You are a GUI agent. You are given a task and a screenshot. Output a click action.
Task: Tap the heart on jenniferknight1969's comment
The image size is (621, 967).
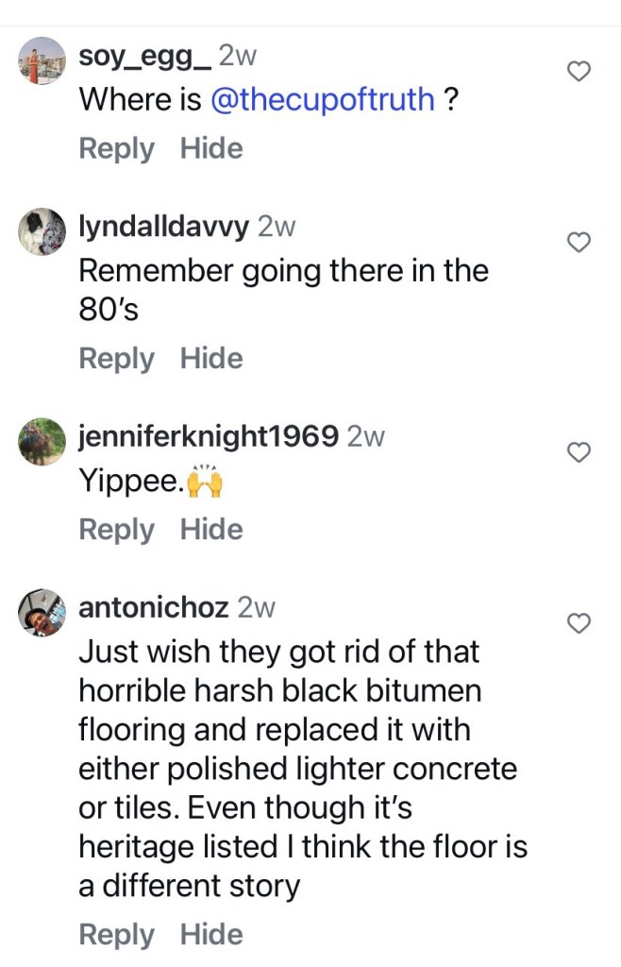(578, 452)
